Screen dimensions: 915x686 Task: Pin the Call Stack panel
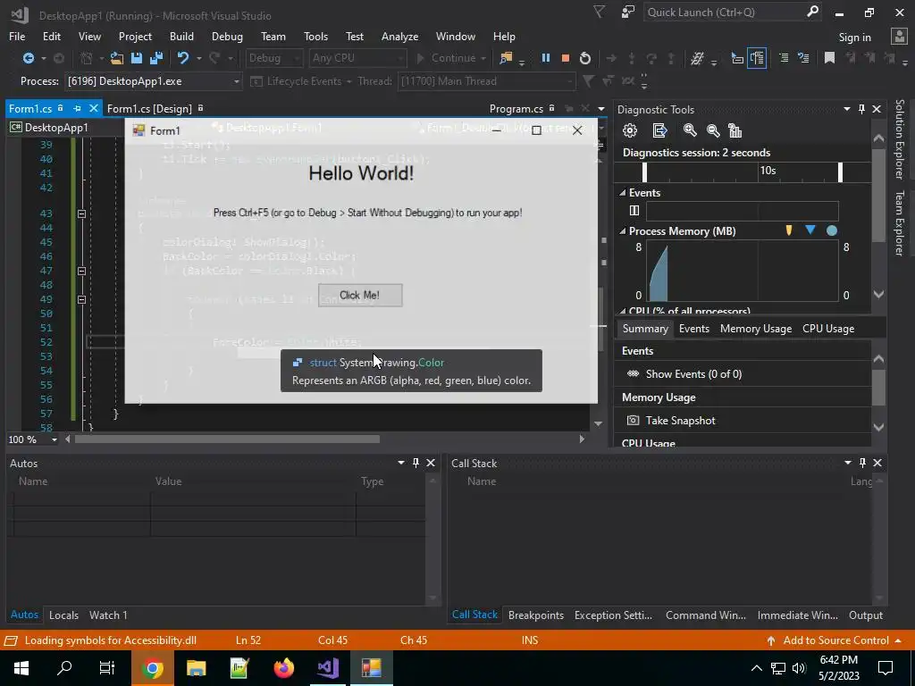(862, 463)
